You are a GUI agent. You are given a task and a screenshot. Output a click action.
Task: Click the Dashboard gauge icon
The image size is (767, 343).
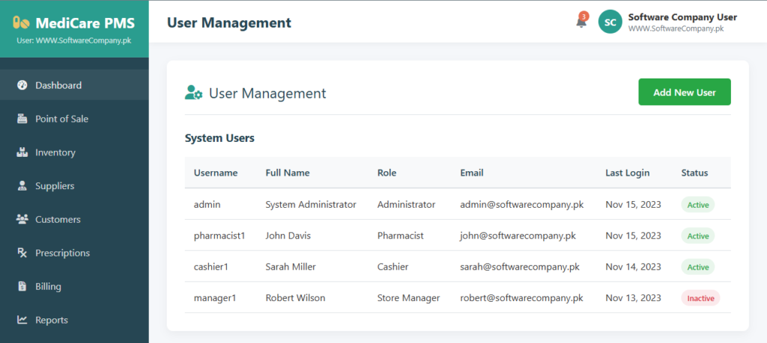[x=22, y=85]
